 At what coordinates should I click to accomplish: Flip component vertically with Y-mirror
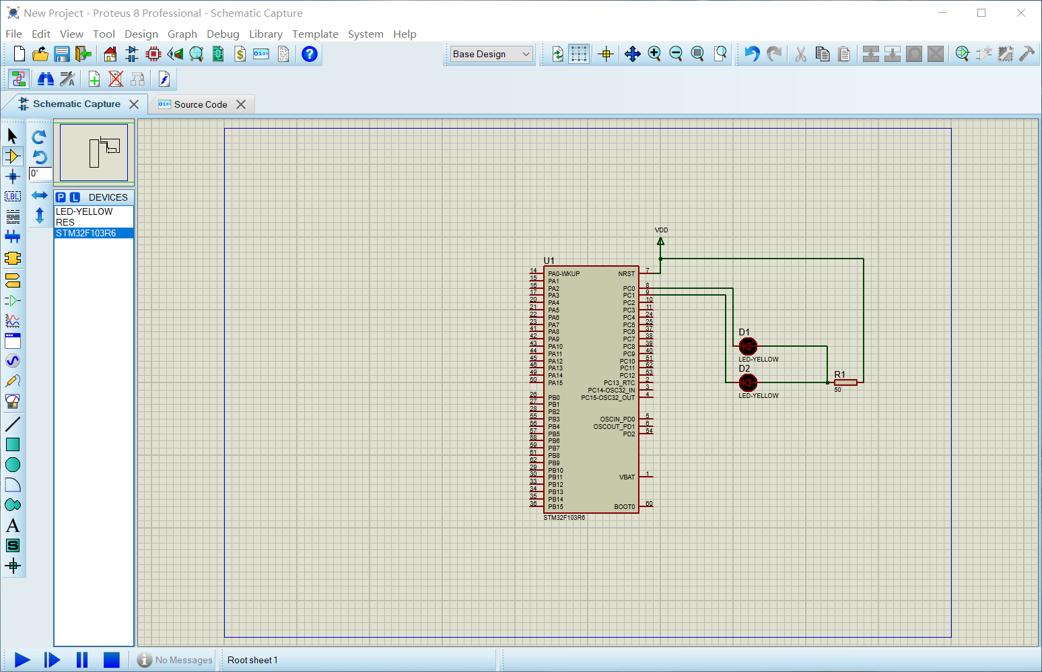[x=40, y=215]
